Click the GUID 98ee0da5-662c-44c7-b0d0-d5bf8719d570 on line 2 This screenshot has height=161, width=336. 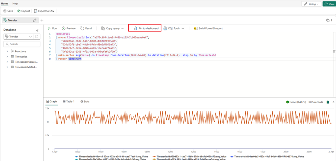coord(89,40)
